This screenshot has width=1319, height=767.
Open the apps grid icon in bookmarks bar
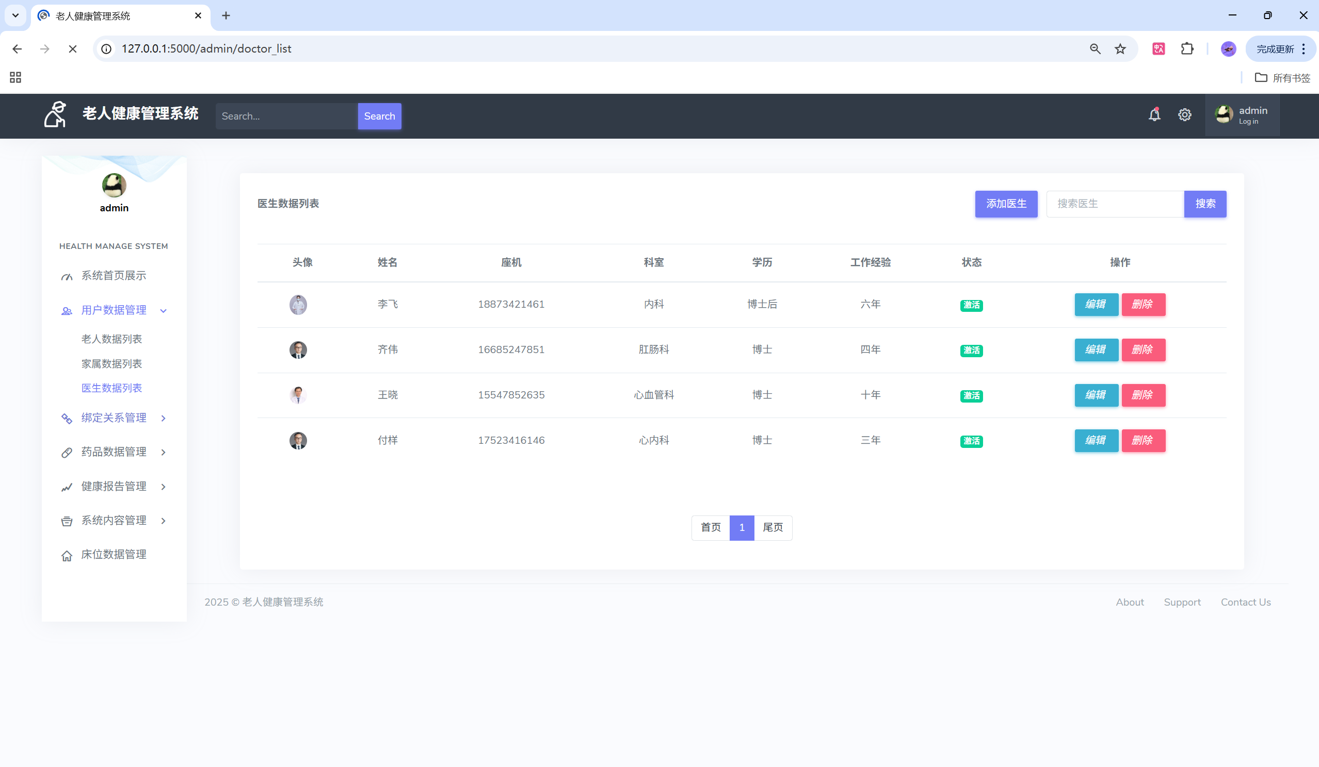pyautogui.click(x=15, y=77)
